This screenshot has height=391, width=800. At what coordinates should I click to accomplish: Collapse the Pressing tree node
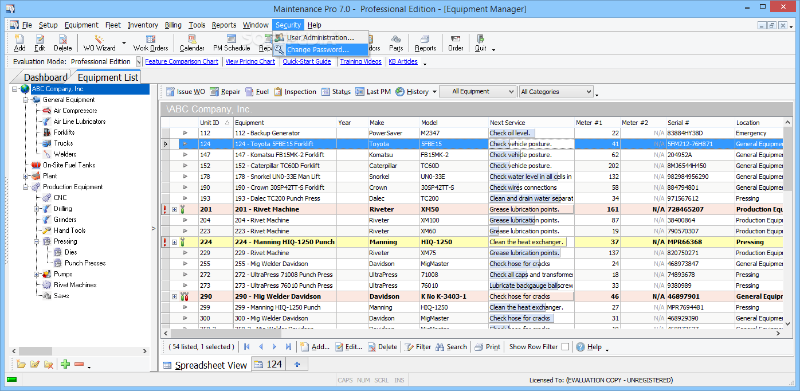click(x=37, y=241)
